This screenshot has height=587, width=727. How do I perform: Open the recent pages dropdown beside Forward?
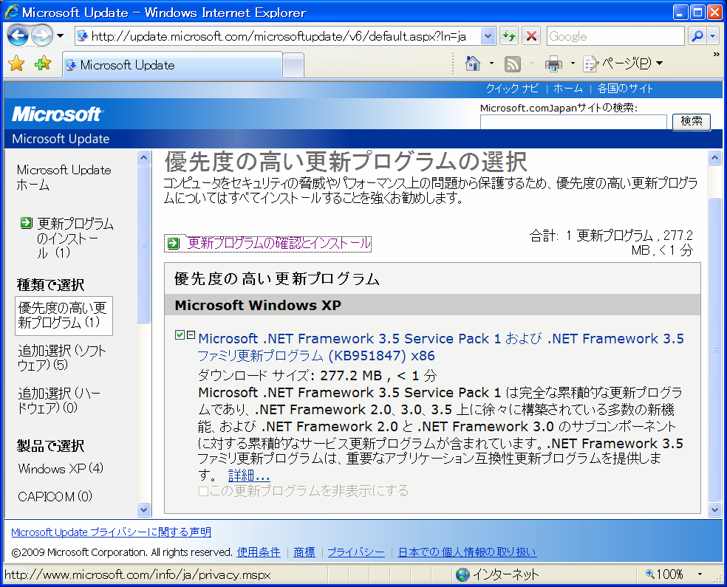point(61,35)
